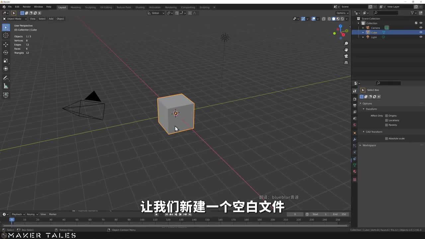The width and height of the screenshot is (425, 239).
Task: Switch to the Scripting workspace tab
Action: pyautogui.click(x=205, y=7)
